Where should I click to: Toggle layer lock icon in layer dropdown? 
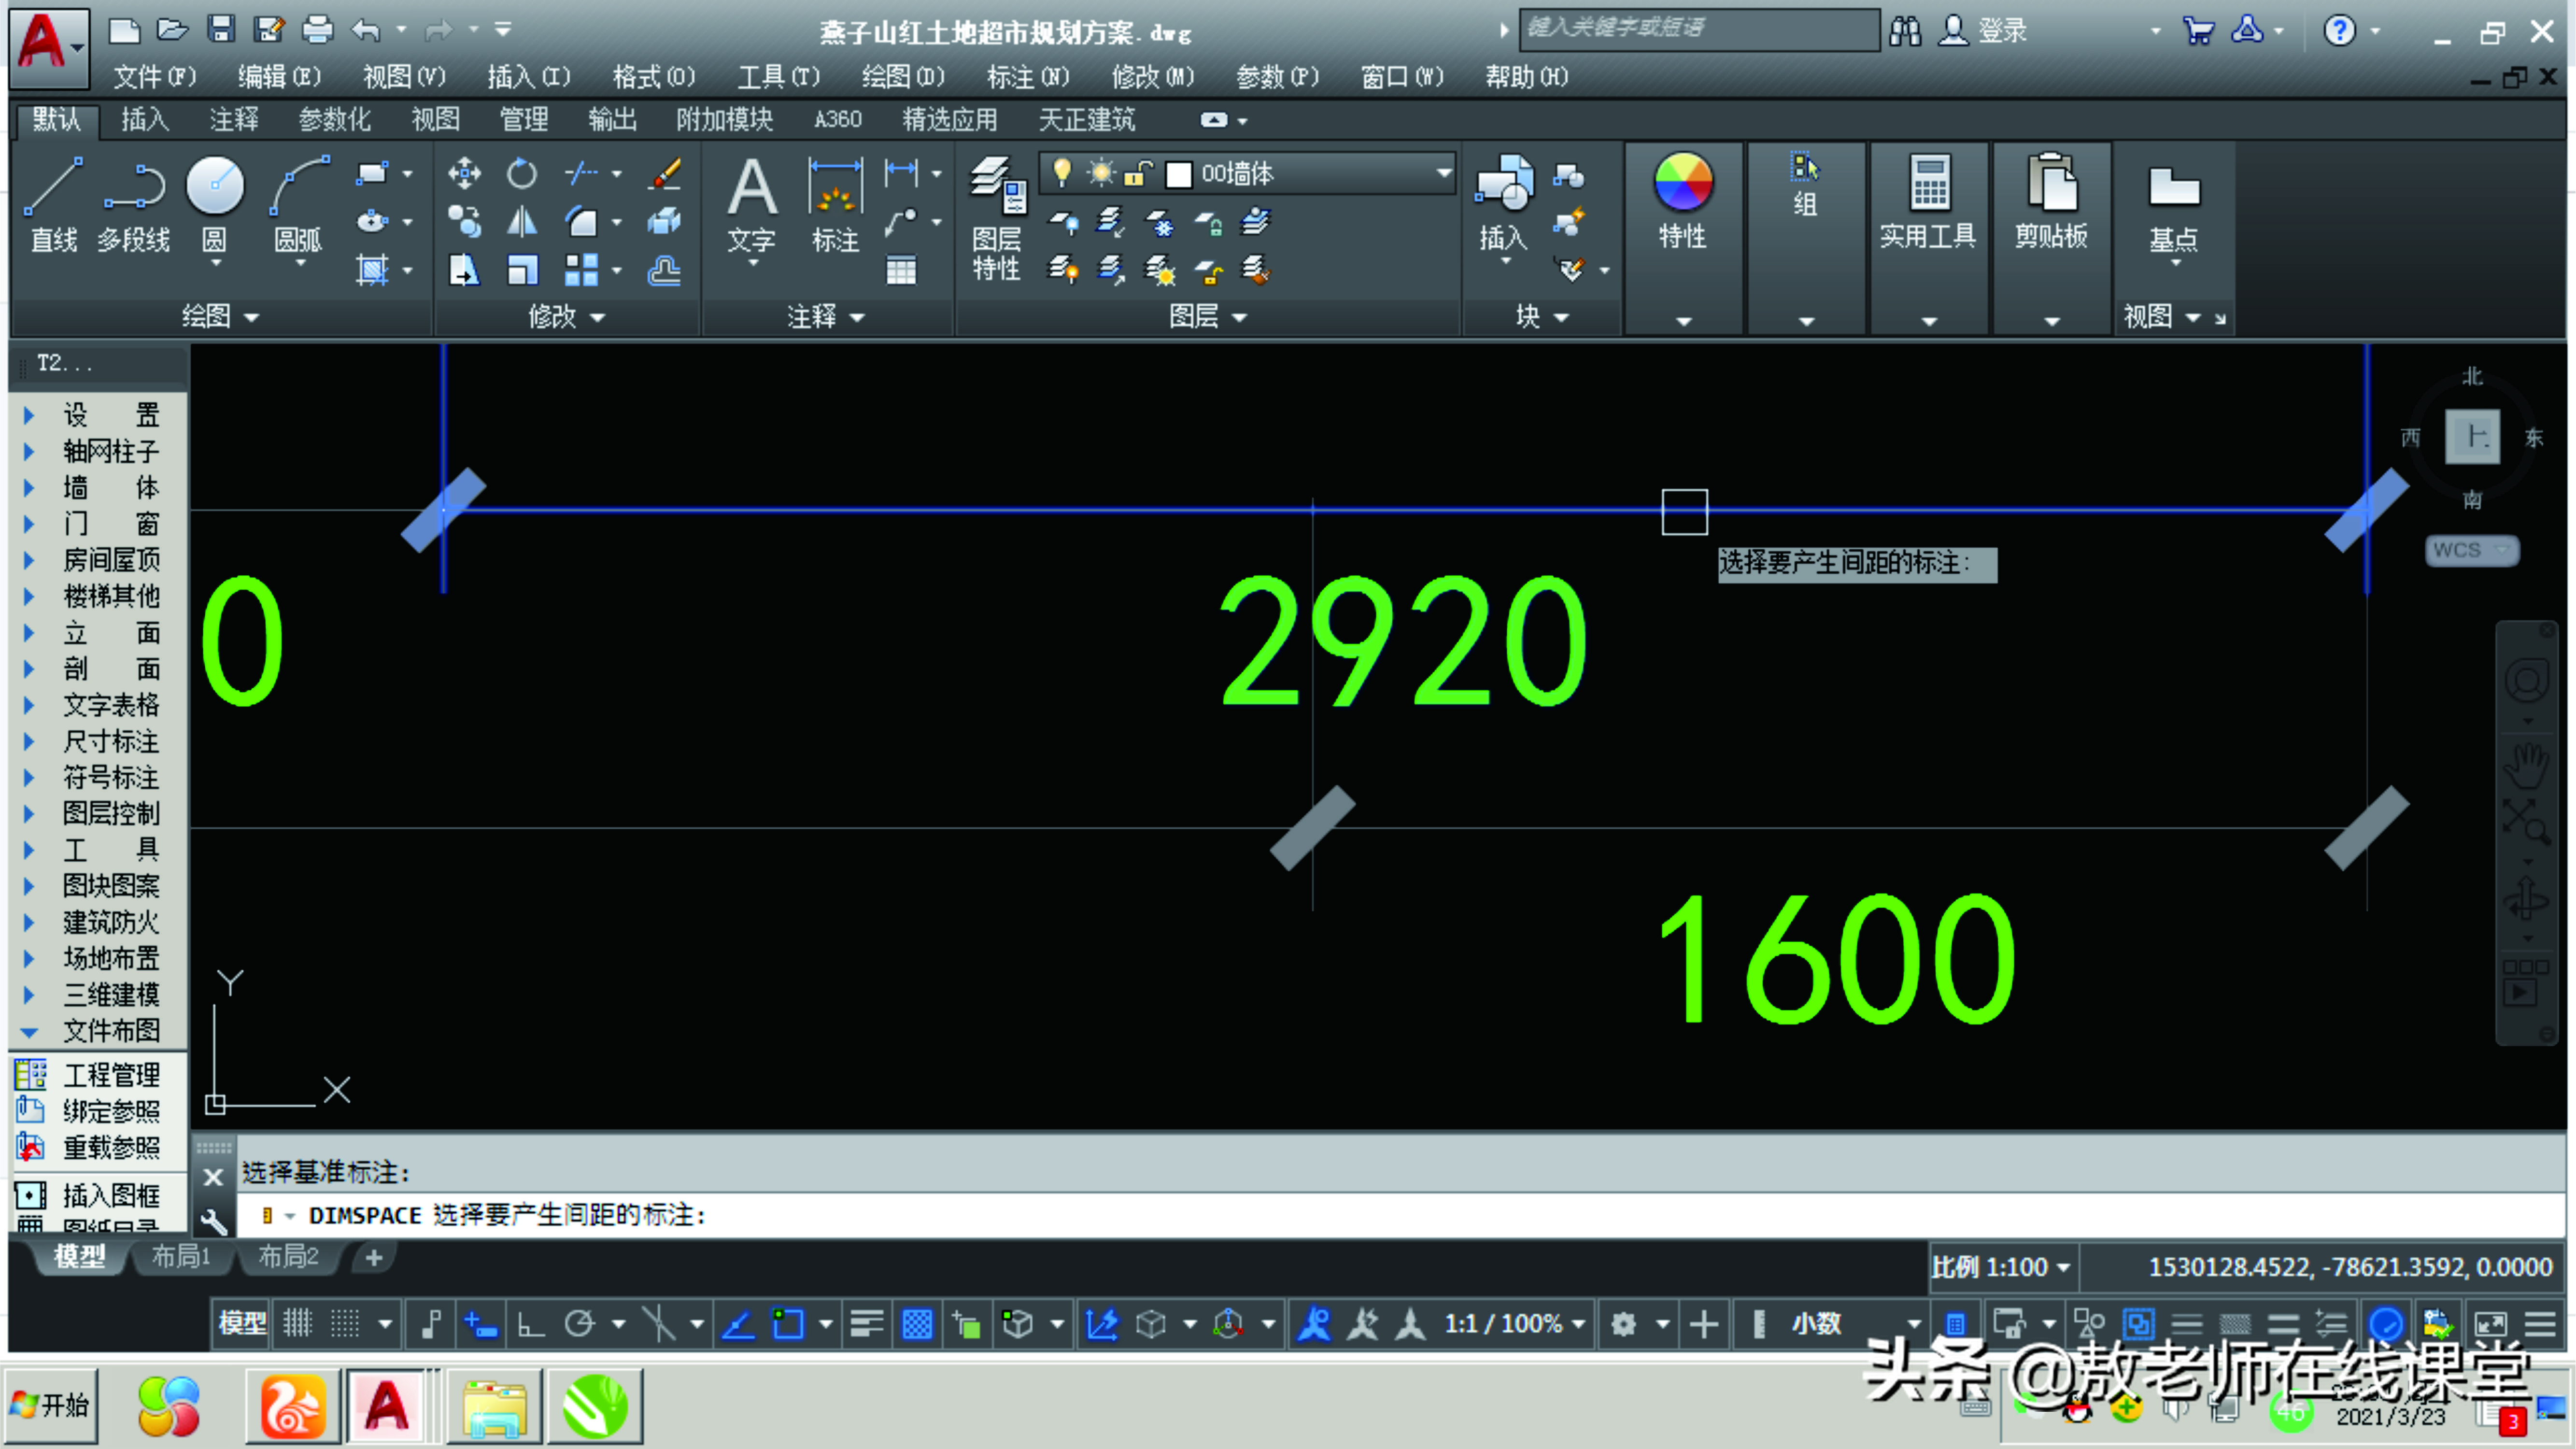1139,174
